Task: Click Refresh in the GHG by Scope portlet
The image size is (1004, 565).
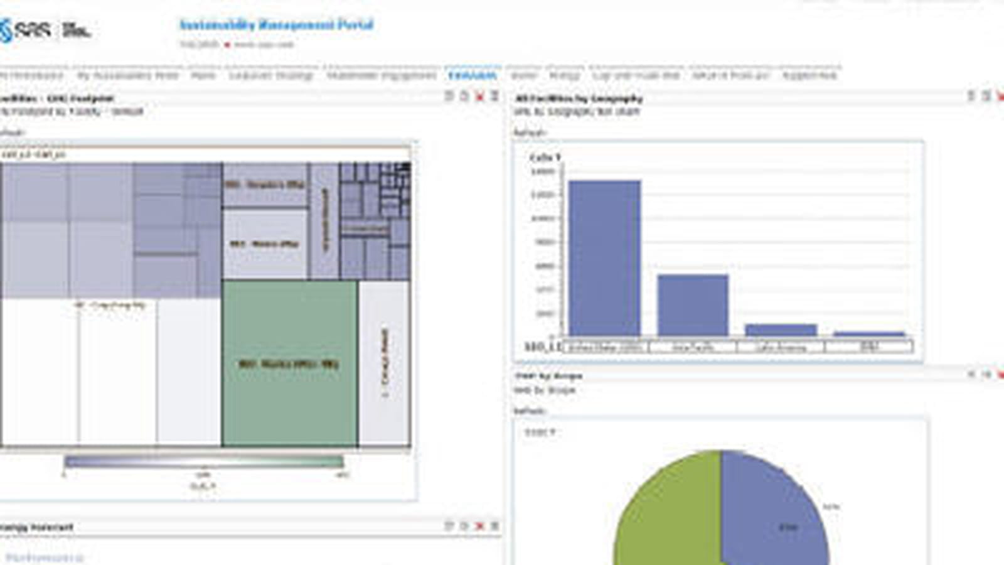Action: pyautogui.click(x=530, y=411)
